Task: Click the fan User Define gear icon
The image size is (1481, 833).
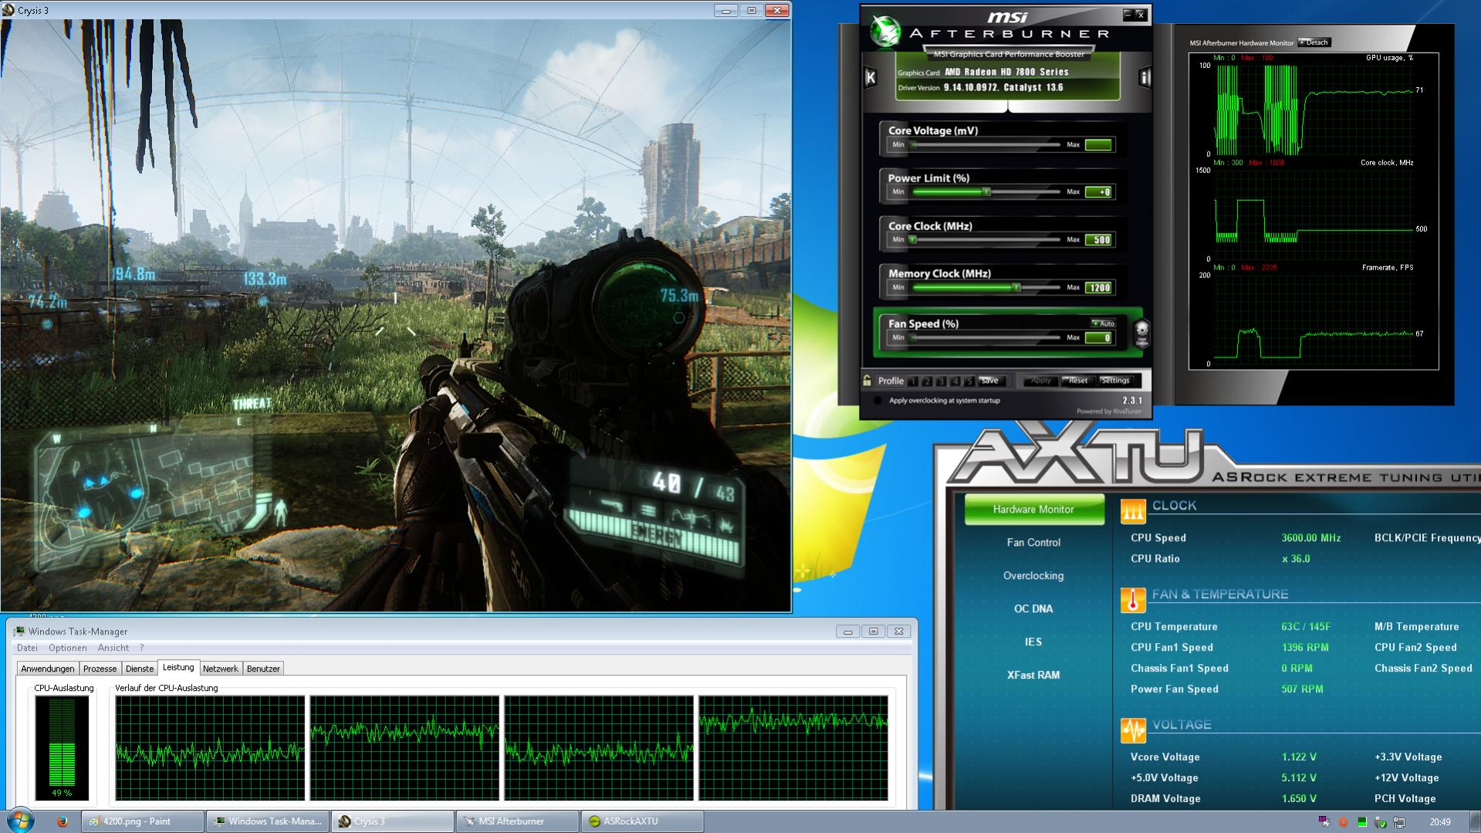Action: pos(1141,333)
